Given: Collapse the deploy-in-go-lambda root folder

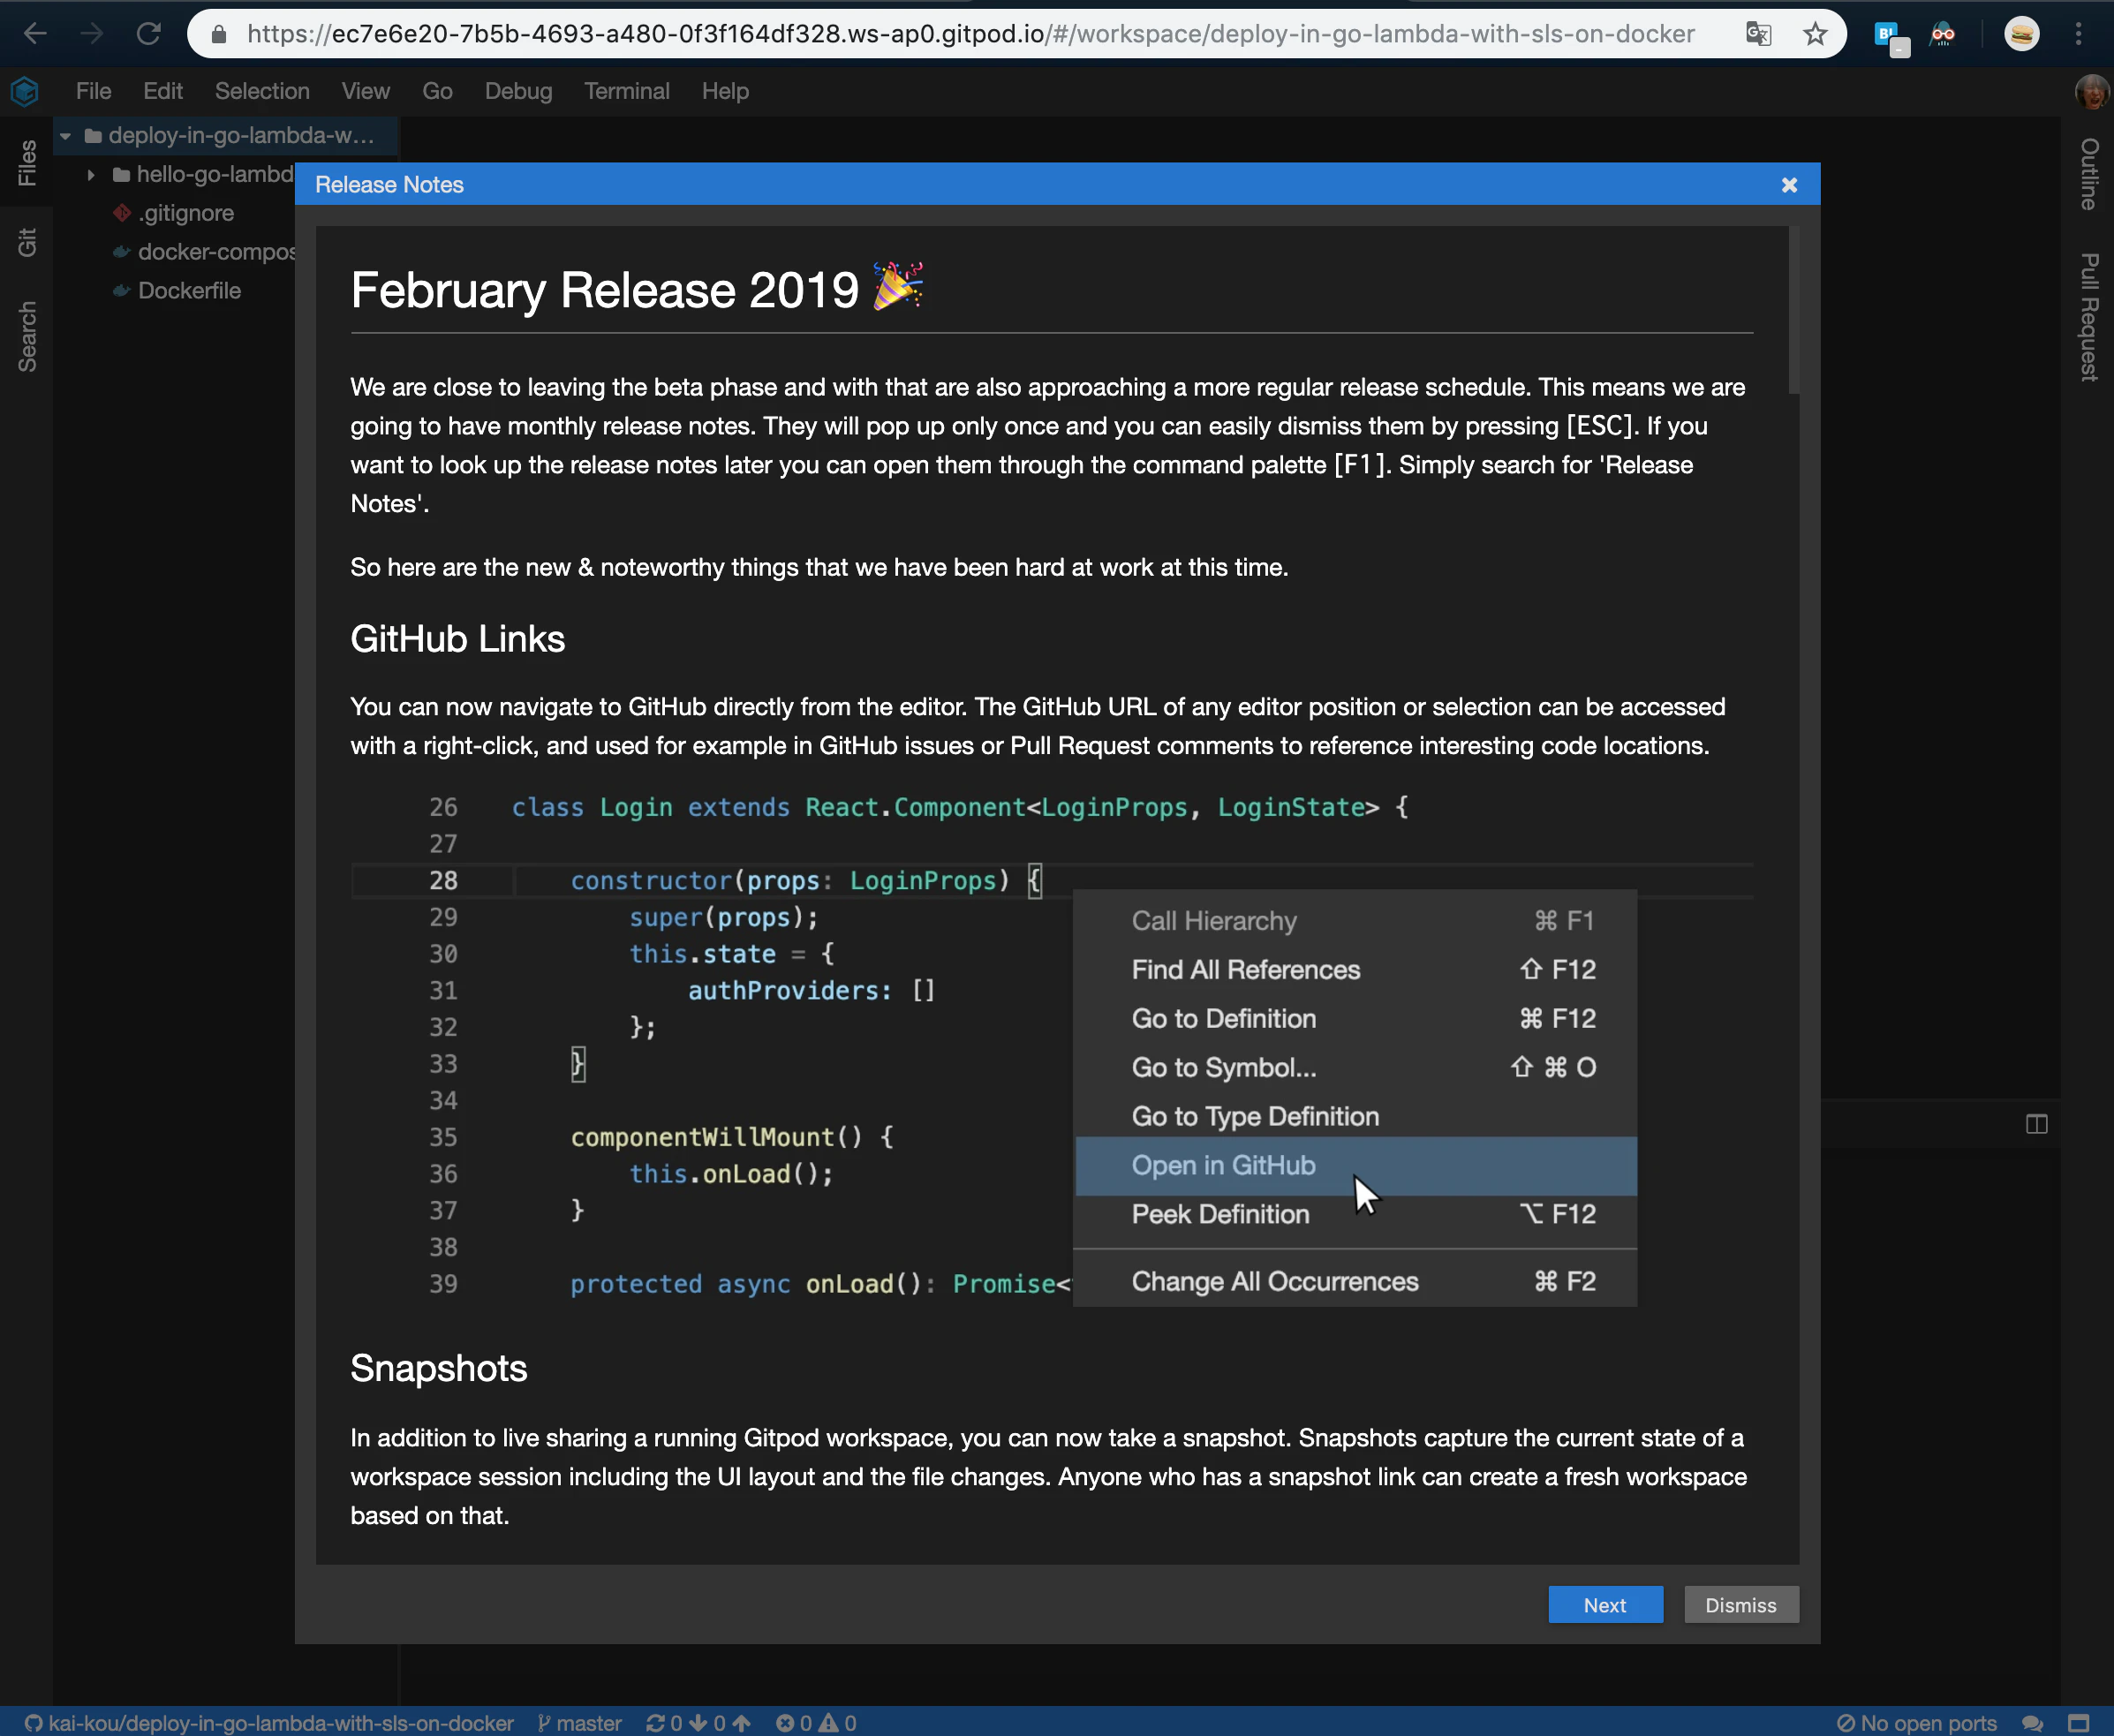Looking at the screenshot, I should [x=66, y=135].
